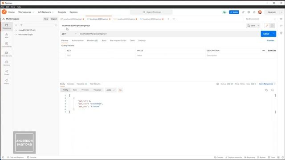Open the Monitors sidebar panel
285x160 pixels.
pos(7,63)
